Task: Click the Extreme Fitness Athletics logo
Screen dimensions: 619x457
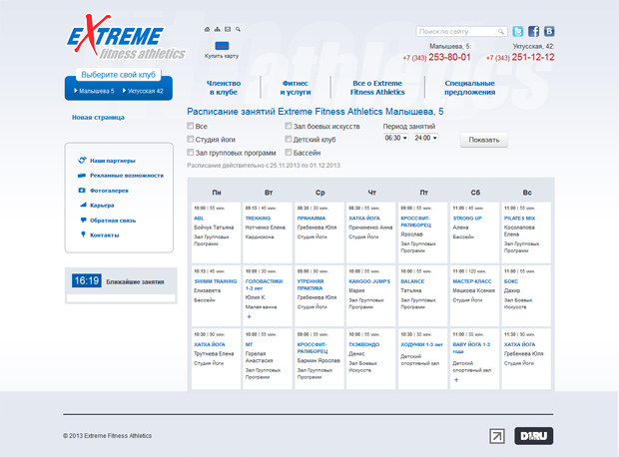Action: tap(125, 37)
